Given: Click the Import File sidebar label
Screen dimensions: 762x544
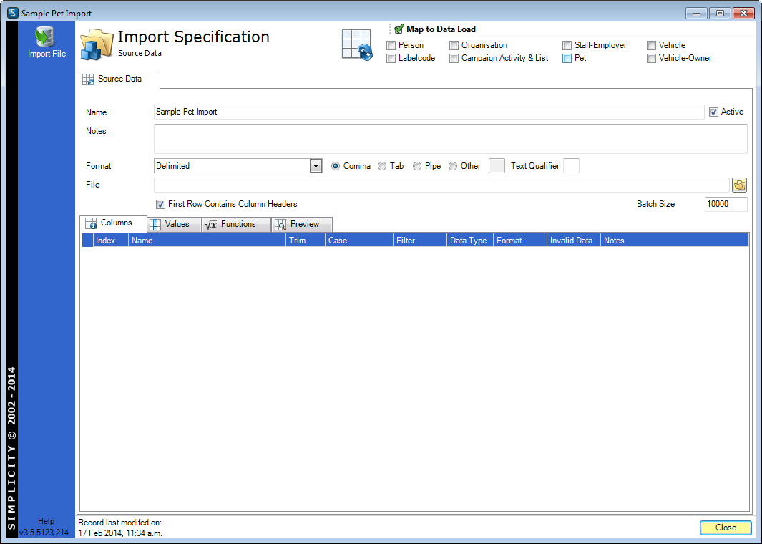Looking at the screenshot, I should (x=47, y=54).
